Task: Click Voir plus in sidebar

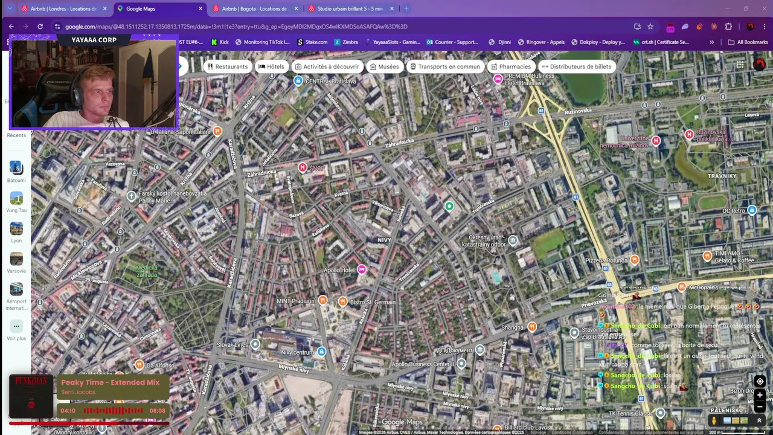Action: [16, 330]
